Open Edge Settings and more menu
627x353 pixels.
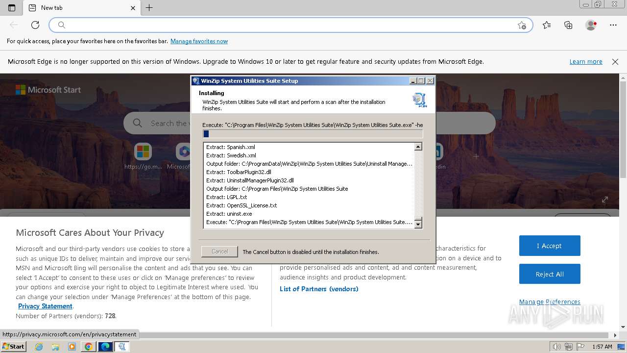[x=613, y=25]
